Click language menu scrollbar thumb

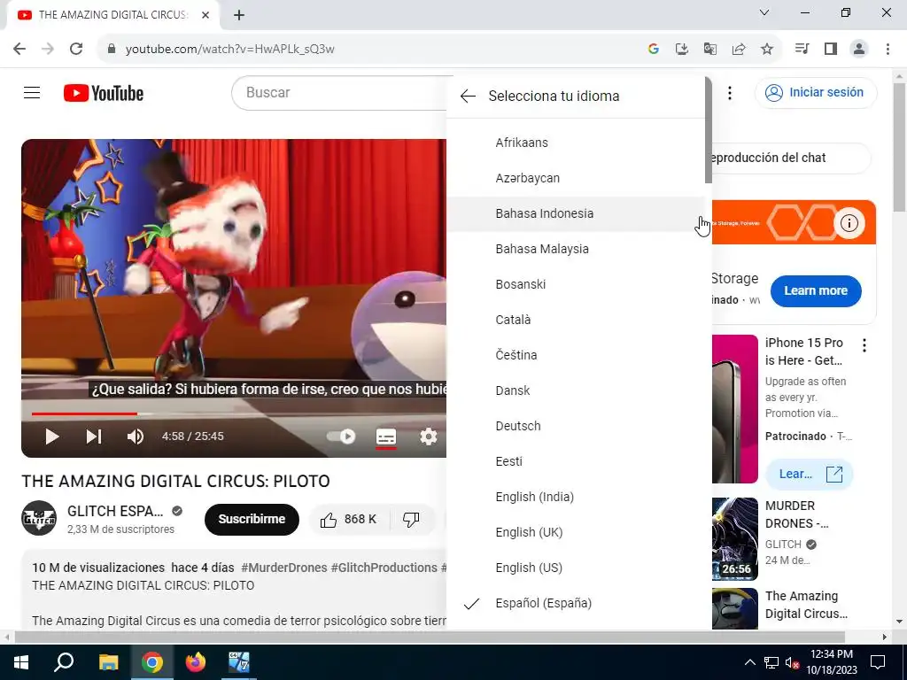click(709, 130)
